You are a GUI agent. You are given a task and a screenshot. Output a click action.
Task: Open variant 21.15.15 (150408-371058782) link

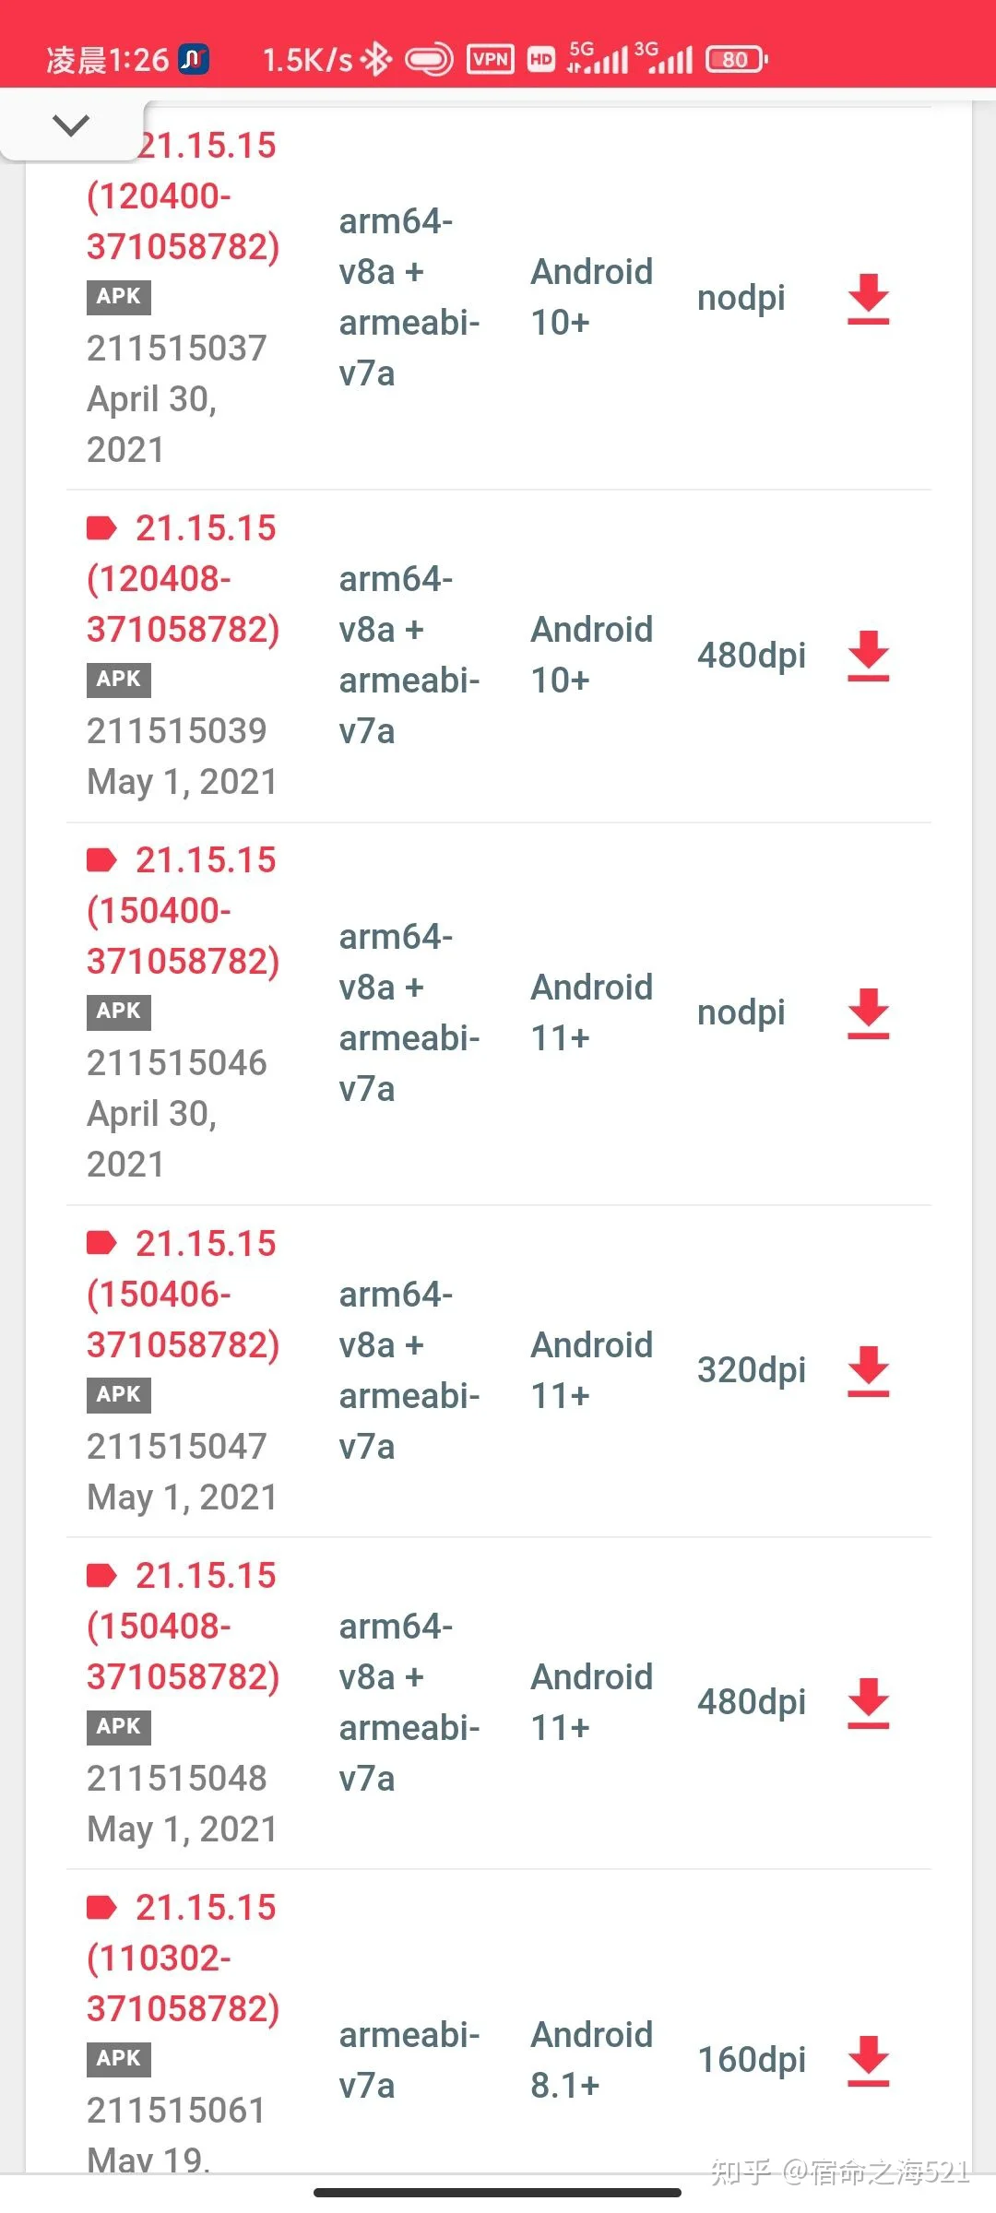[x=183, y=1627]
